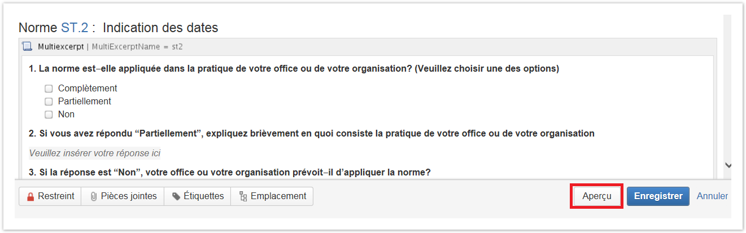
Task: Click question 2 text about 'Partiellement' answer
Action: point(311,134)
